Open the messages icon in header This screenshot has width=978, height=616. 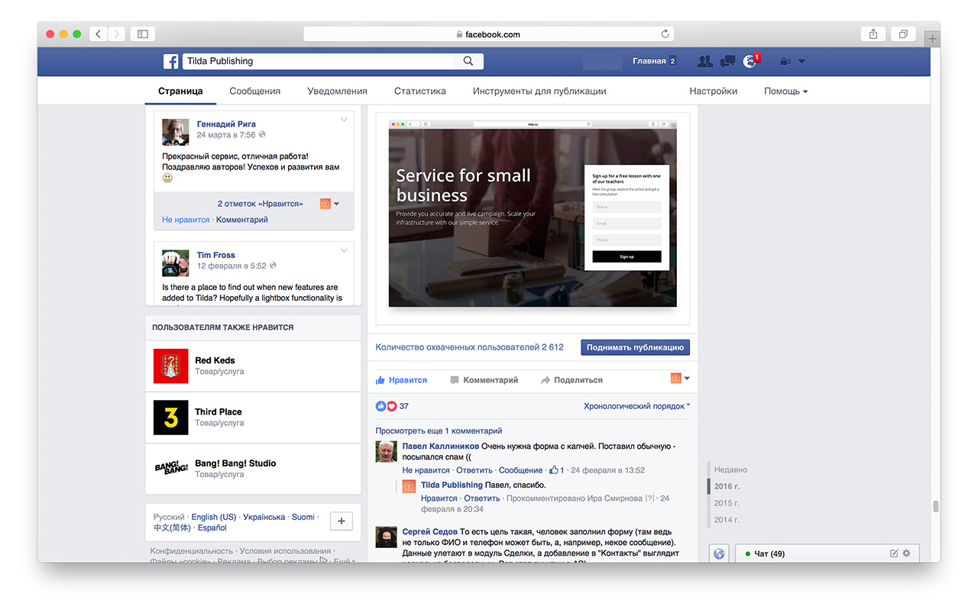click(727, 61)
